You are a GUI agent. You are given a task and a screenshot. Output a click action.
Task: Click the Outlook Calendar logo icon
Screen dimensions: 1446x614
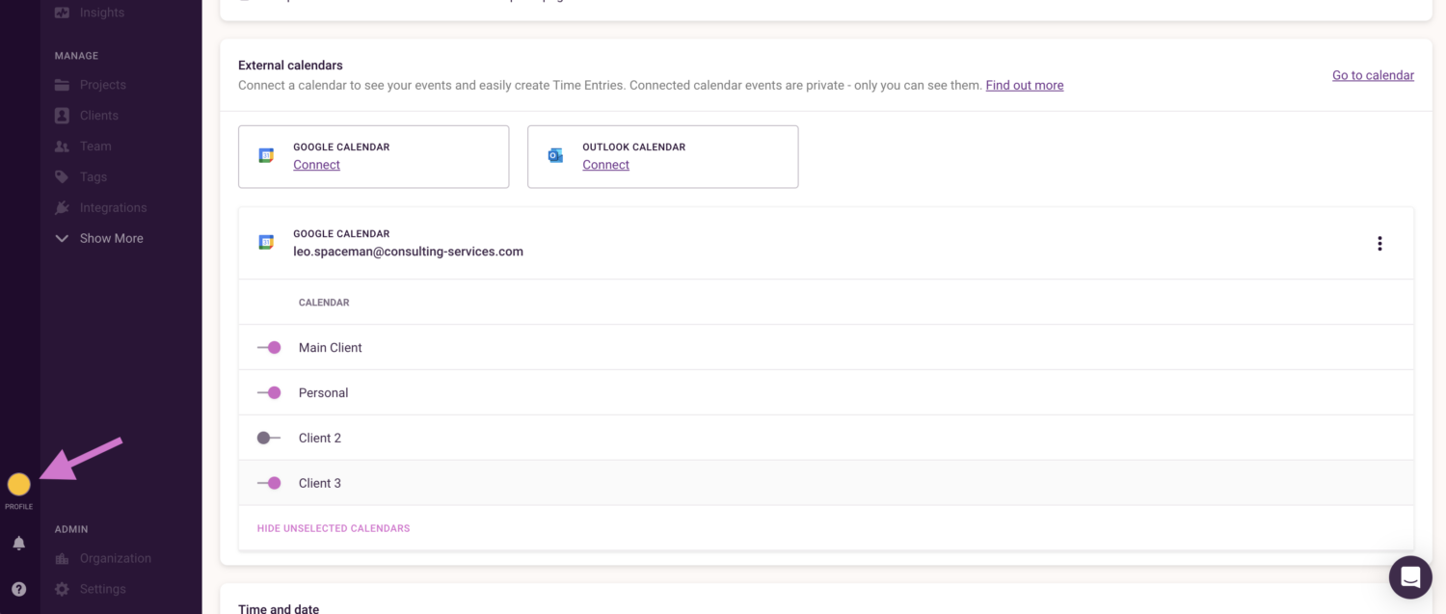pyautogui.click(x=555, y=156)
